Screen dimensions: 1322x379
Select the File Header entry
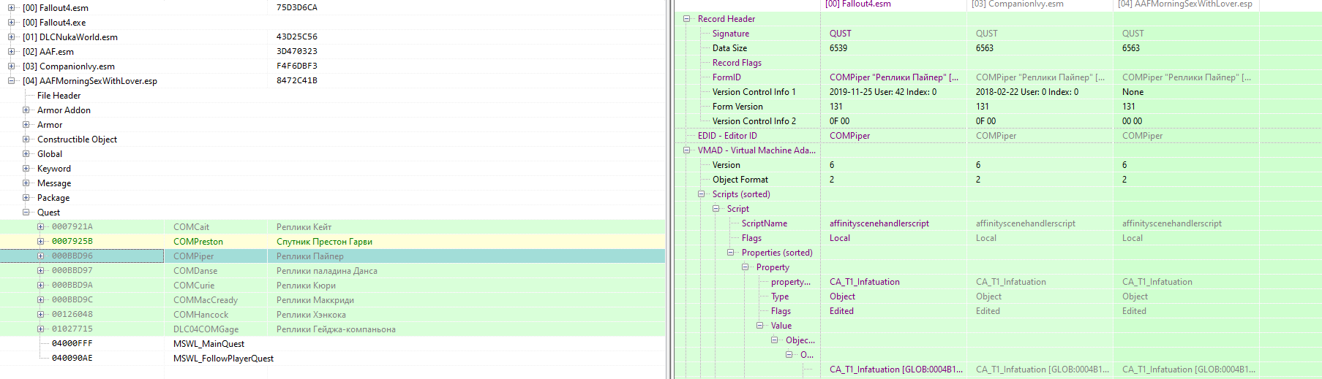coord(59,96)
